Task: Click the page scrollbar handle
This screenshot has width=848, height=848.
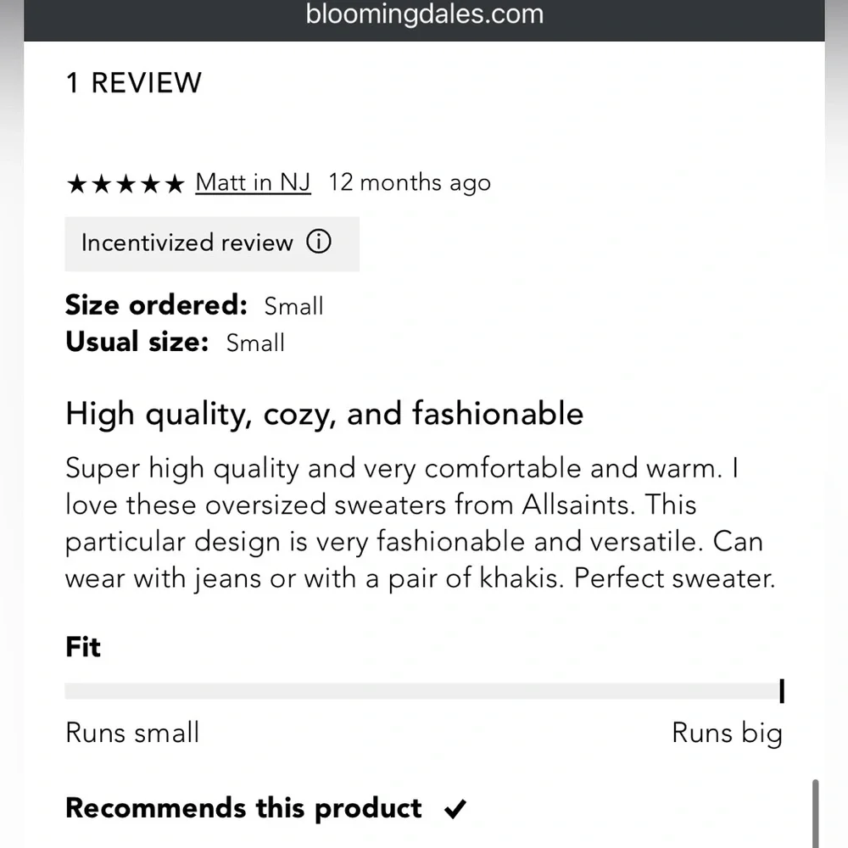Action: [815, 813]
